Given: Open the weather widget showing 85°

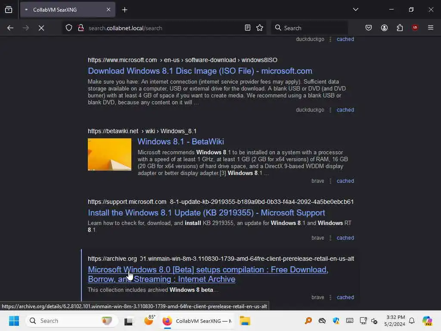Looking at the screenshot, I should coord(149,321).
